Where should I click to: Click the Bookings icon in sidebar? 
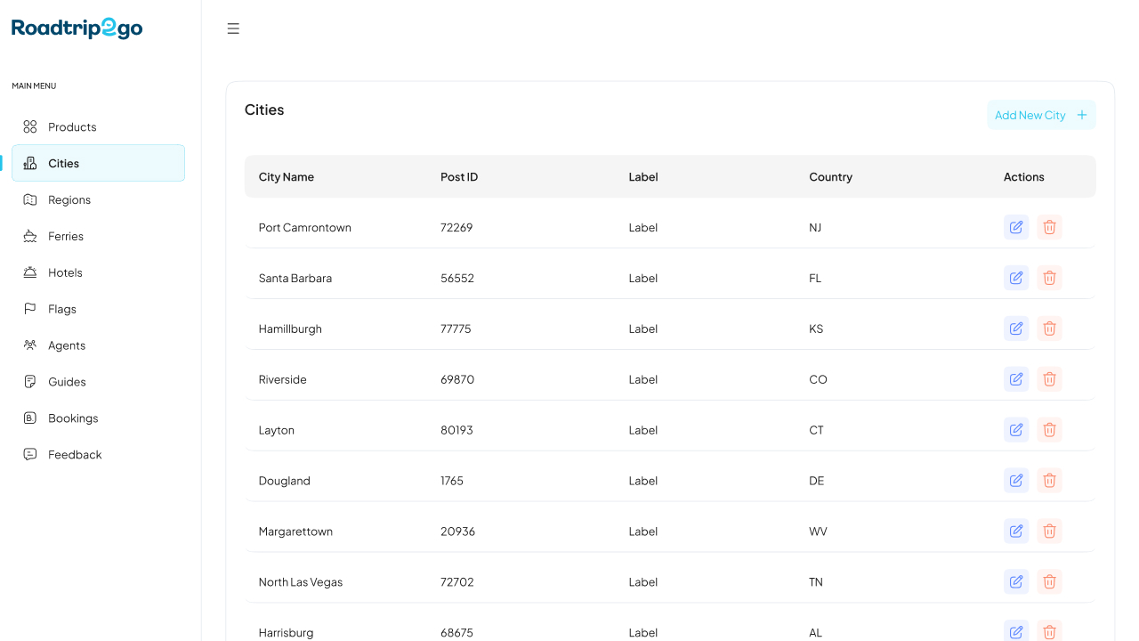pos(30,418)
